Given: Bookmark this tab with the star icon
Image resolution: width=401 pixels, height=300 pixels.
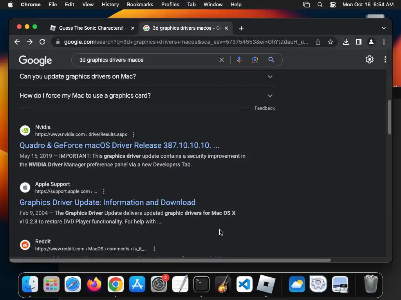Looking at the screenshot, I should (331, 42).
